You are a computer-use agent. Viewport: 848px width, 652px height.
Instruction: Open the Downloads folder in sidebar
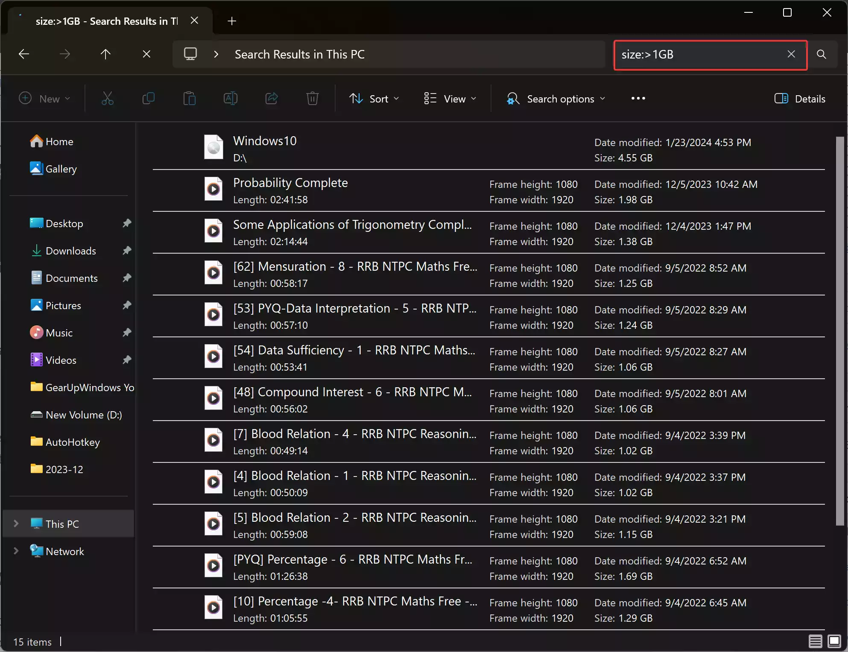[70, 251]
